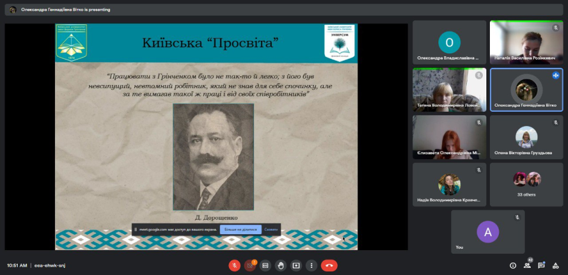Toggle closed captions
The image size is (568, 275).
266,266
